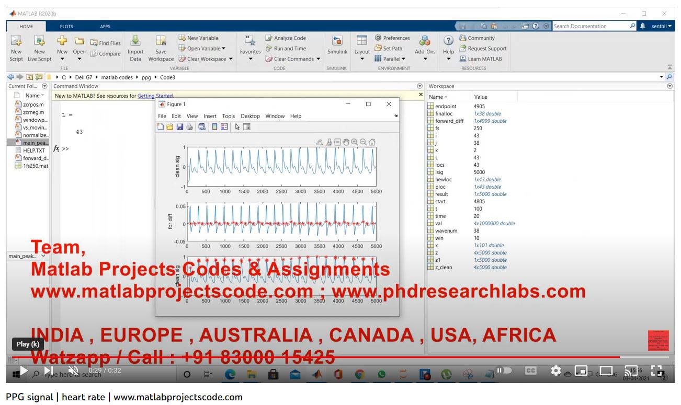Click Restore View home icon on the axes
This screenshot has width=681, height=405.
point(372,142)
